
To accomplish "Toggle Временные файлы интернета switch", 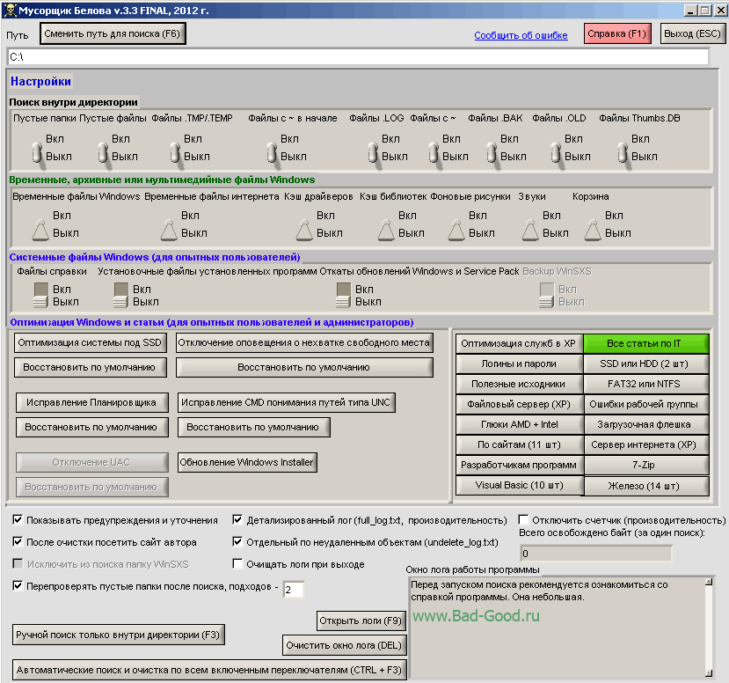I will coord(169,231).
